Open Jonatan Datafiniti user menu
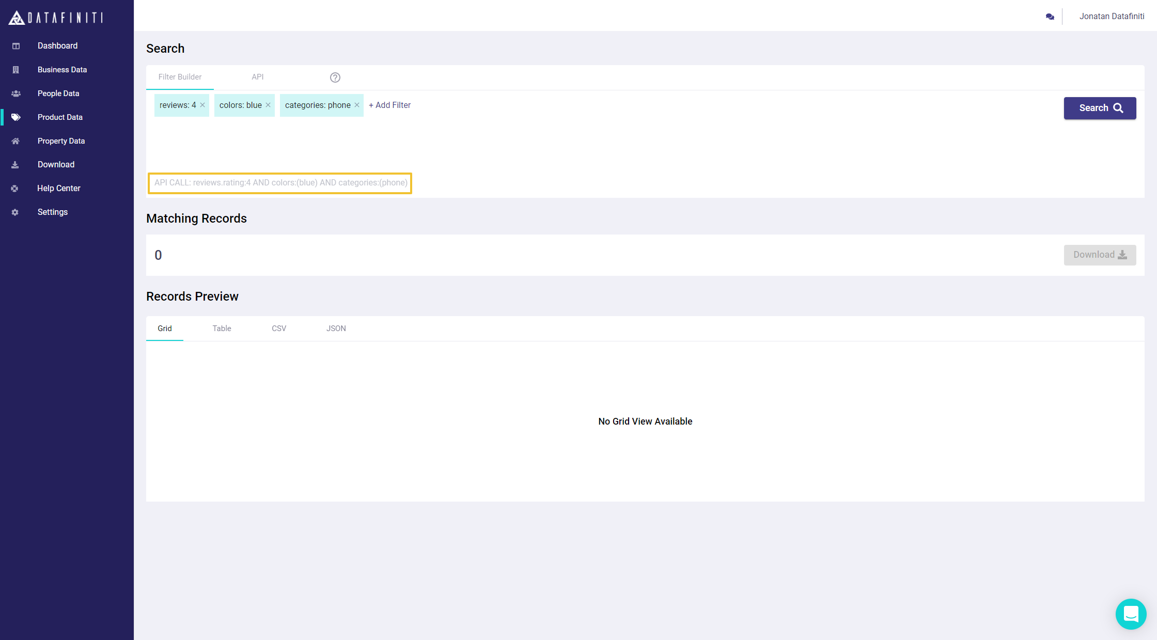The image size is (1157, 640). pos(1112,17)
